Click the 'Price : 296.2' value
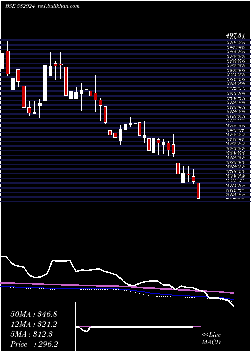 [x=34, y=344]
